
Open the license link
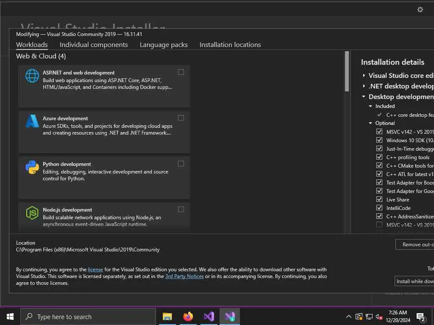pos(95,270)
